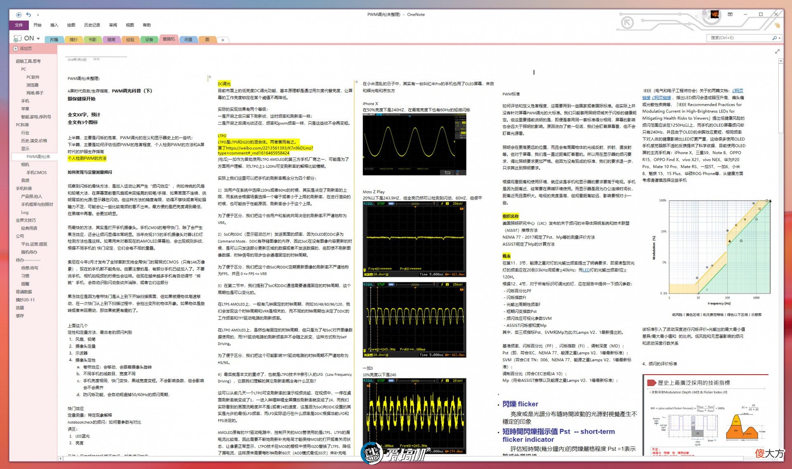The height and width of the screenshot is (469, 792).
Task: Open the Quick Access Toolbar customize arrow
Action: [38, 15]
